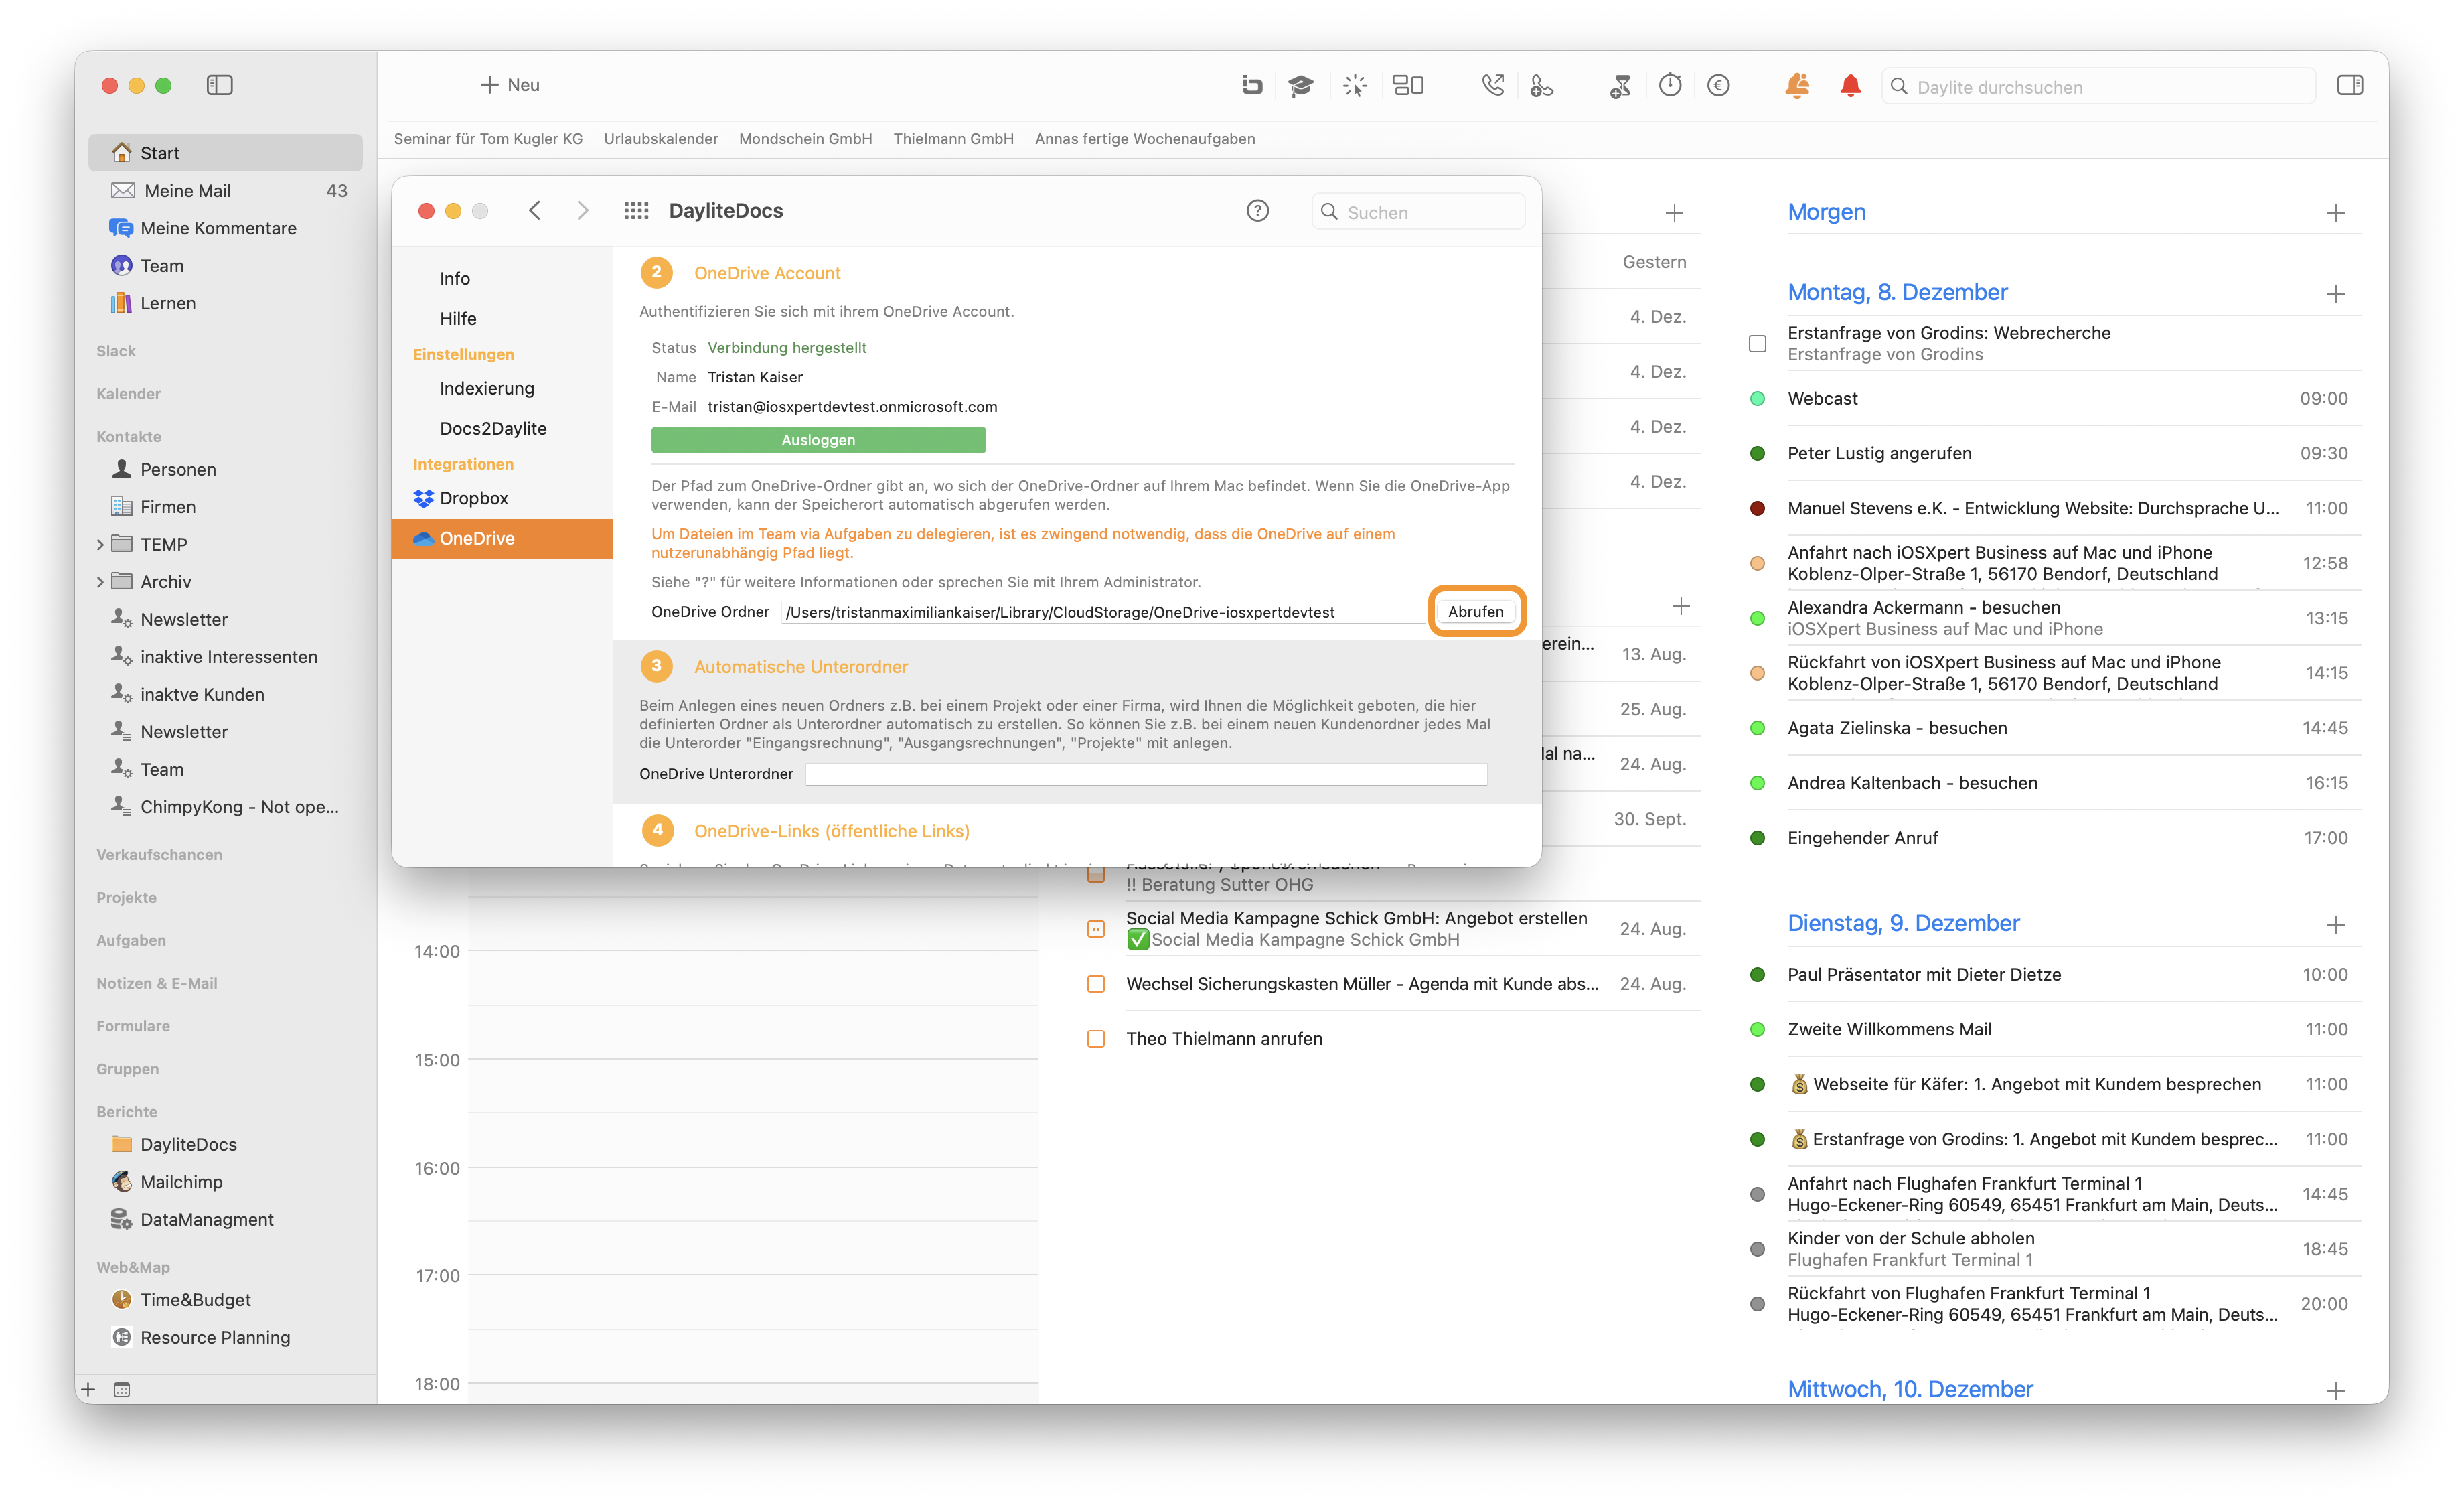The width and height of the screenshot is (2464, 1503).
Task: Check off Theo Thielmann anrufen task
Action: [1096, 1039]
